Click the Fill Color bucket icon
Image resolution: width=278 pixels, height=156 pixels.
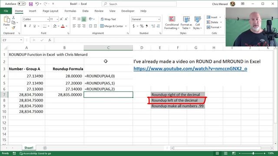point(55,26)
